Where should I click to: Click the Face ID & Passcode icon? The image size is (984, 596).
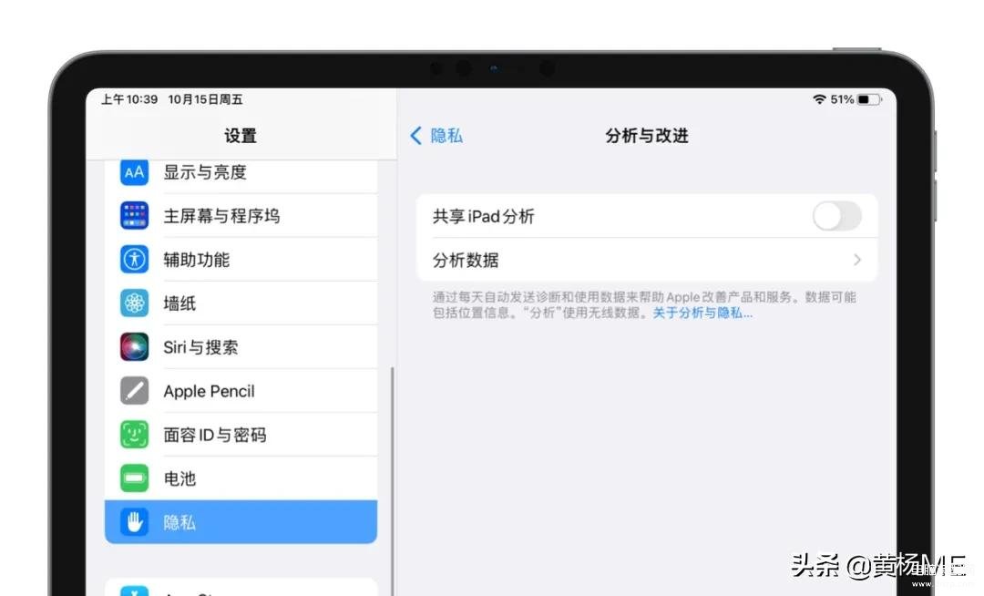click(x=135, y=435)
